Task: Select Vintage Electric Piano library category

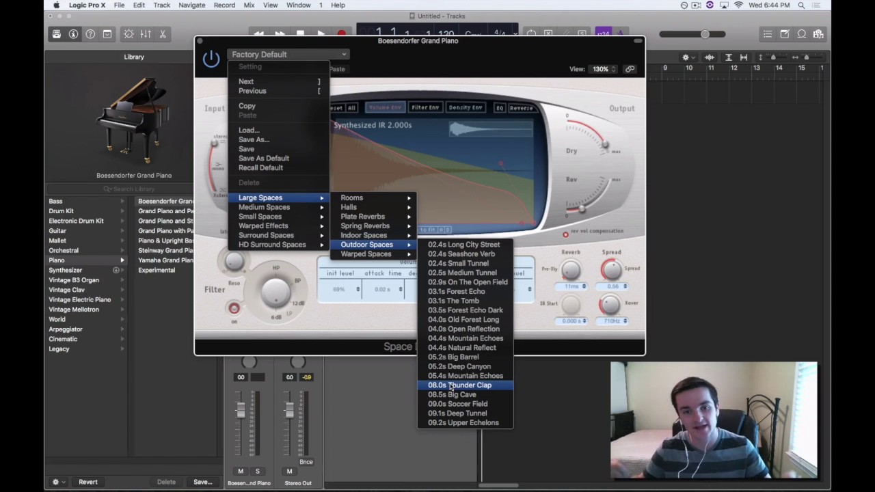Action: pyautogui.click(x=86, y=300)
